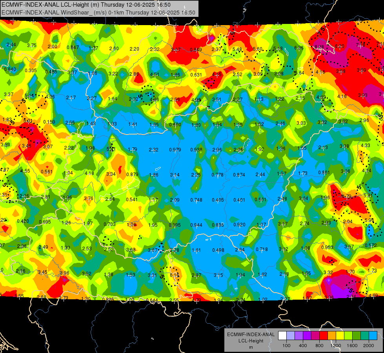The height and width of the screenshot is (353, 384).
Task: Pick the orange legend swatch
Action: click(332, 335)
